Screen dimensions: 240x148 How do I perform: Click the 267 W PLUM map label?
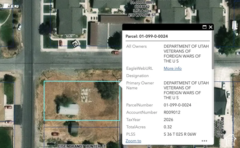[x=222, y=128]
